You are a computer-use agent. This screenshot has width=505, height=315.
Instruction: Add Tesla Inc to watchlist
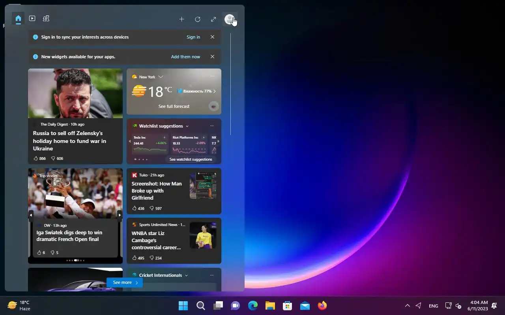tap(165, 137)
